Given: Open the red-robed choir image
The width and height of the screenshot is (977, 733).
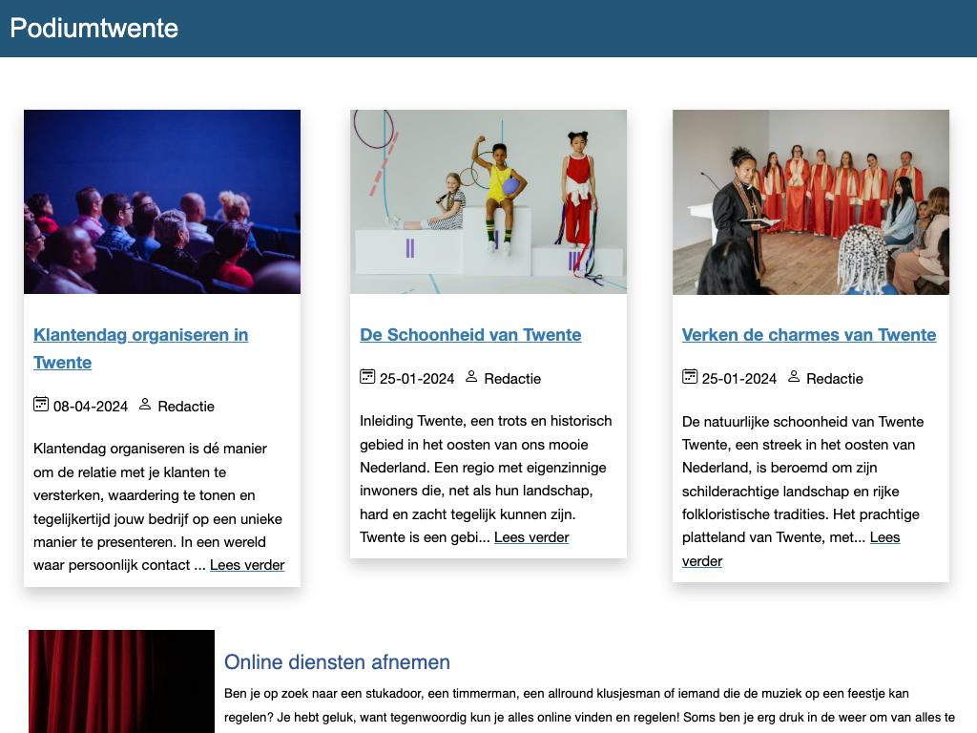Looking at the screenshot, I should tap(811, 201).
